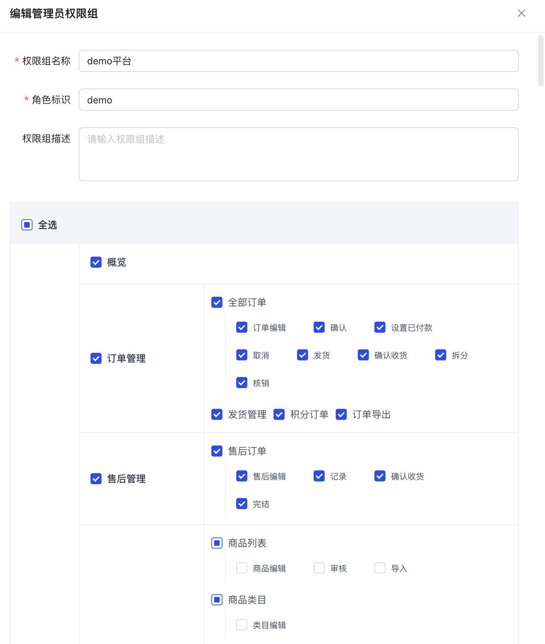Screen dimensions: 545x644
Task: Close the edit permission group dialog
Action: [521, 13]
